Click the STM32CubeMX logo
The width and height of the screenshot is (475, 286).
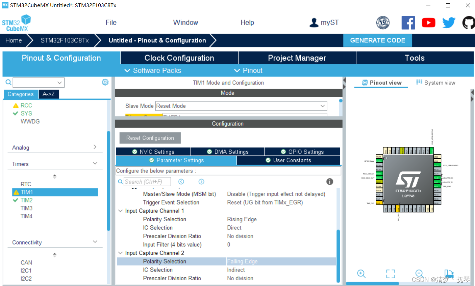(x=16, y=23)
